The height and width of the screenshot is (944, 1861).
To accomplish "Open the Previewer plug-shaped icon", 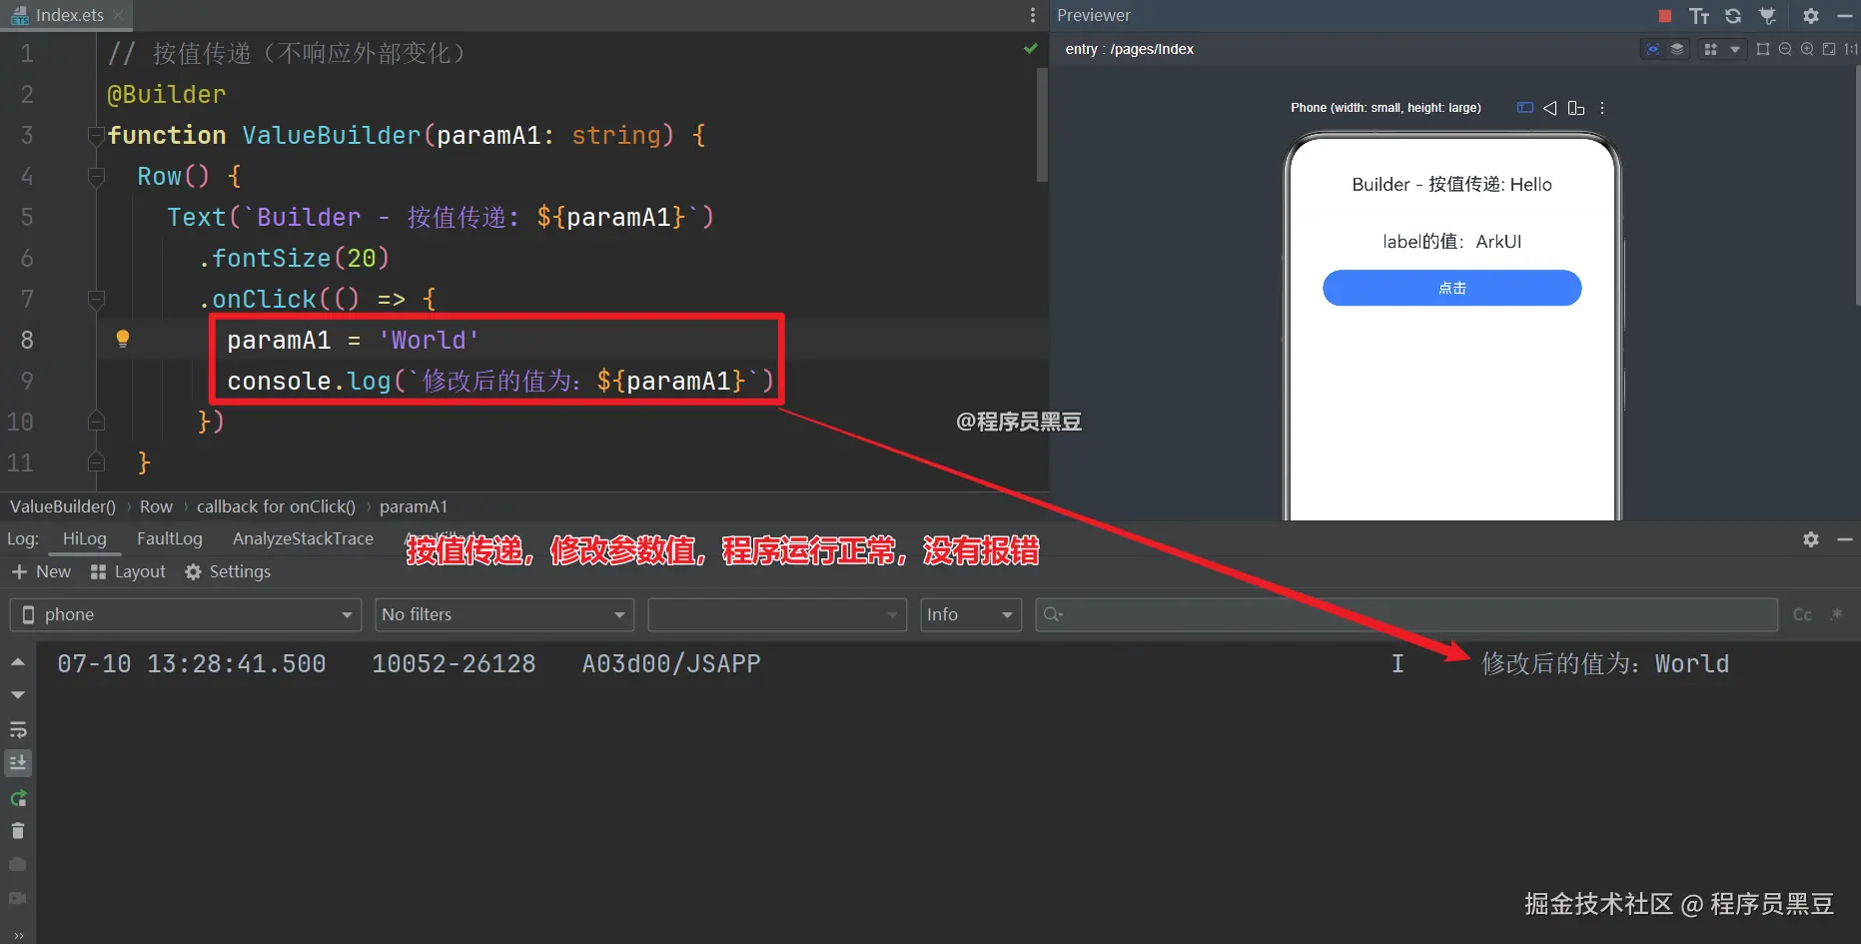I will 1767,16.
